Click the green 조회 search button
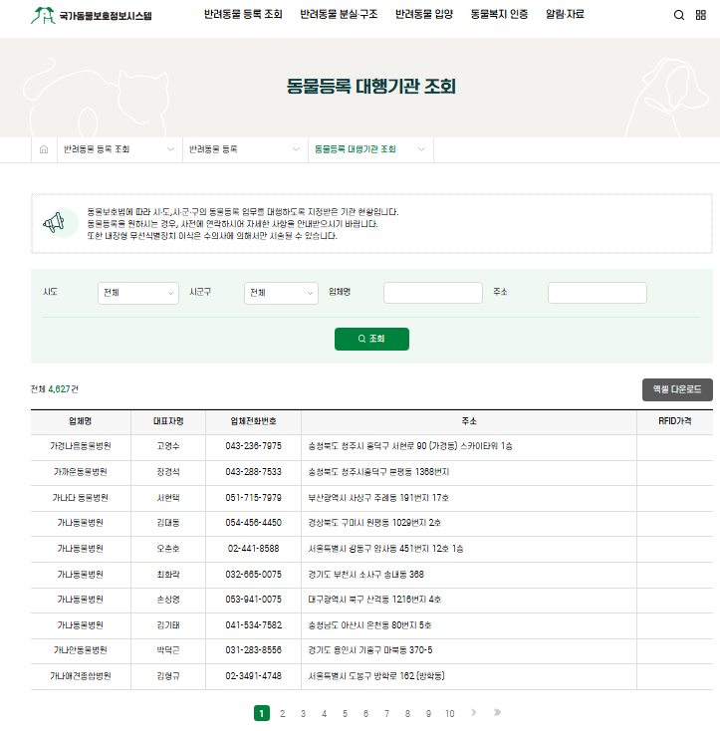 (371, 339)
